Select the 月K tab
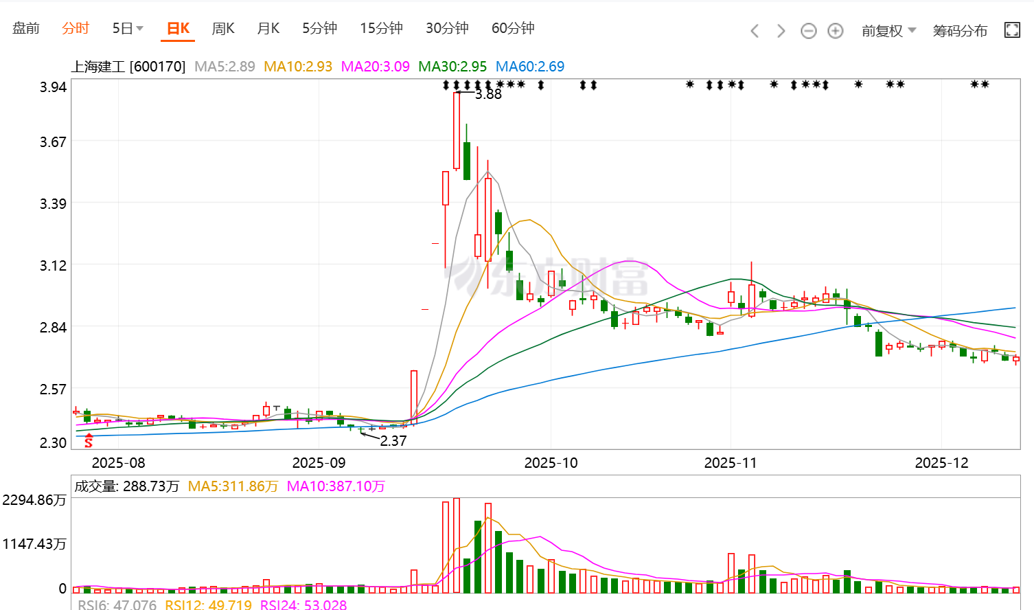Image resolution: width=1034 pixels, height=610 pixels. point(268,28)
